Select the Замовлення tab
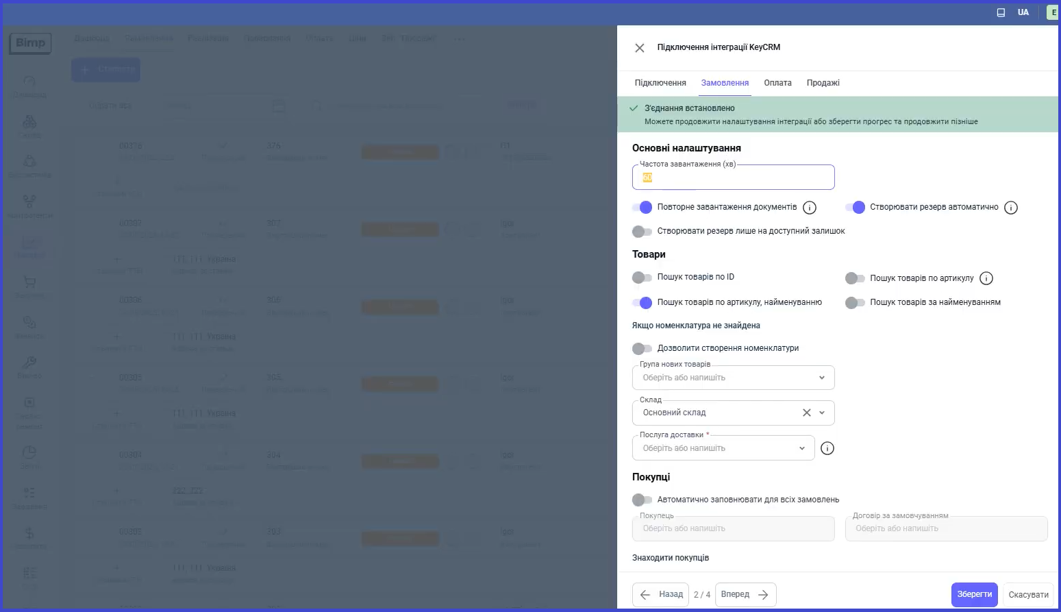1061x612 pixels. [x=725, y=83]
